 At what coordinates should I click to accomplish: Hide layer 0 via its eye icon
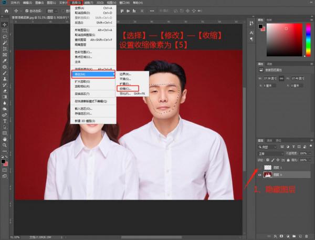pyautogui.click(x=259, y=175)
